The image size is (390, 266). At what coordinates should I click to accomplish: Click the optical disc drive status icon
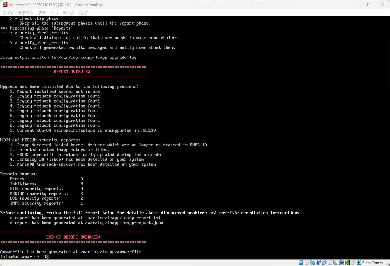tap(307, 263)
